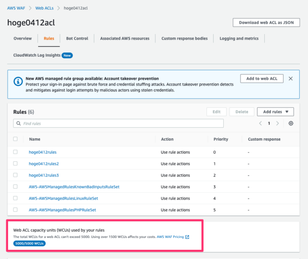
Task: Click the 5000/5000 WCUs badge
Action: pos(29,244)
